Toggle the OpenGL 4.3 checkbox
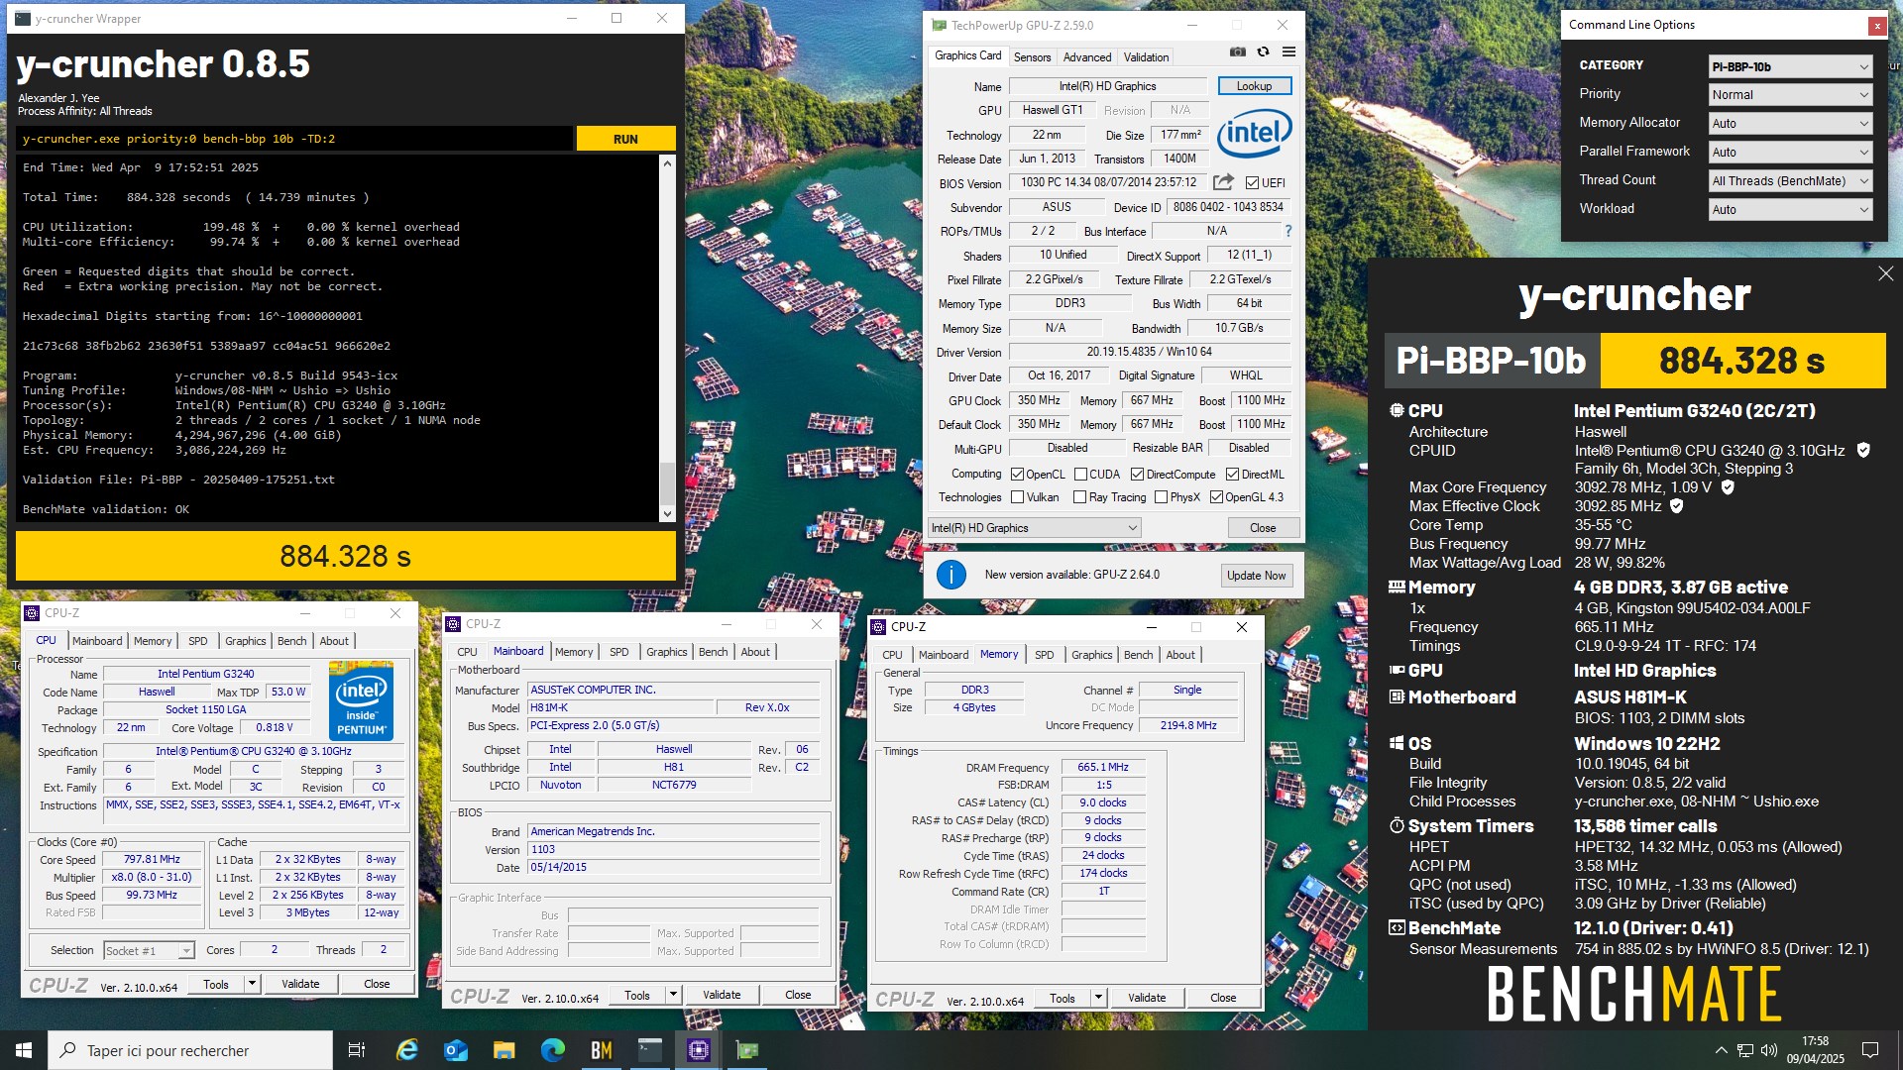 click(x=1216, y=497)
